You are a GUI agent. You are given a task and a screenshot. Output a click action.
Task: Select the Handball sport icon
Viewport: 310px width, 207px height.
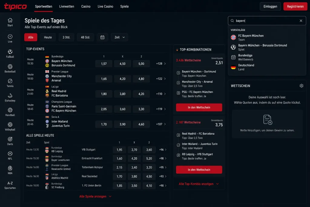coord(10,110)
